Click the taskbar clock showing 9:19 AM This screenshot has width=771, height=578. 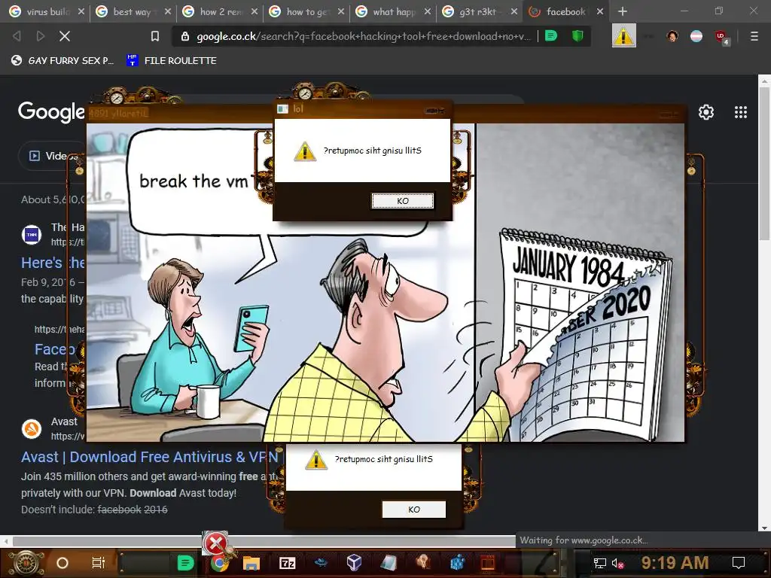click(675, 563)
